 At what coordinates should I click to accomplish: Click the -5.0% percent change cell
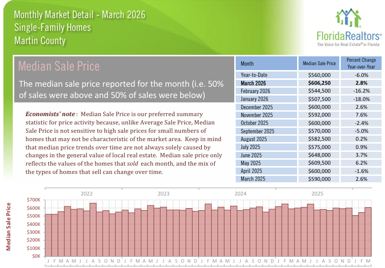coord(361,131)
